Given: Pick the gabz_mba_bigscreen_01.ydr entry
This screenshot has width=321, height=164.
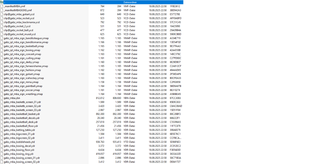Looking at the screenshot, I should 19,134.
